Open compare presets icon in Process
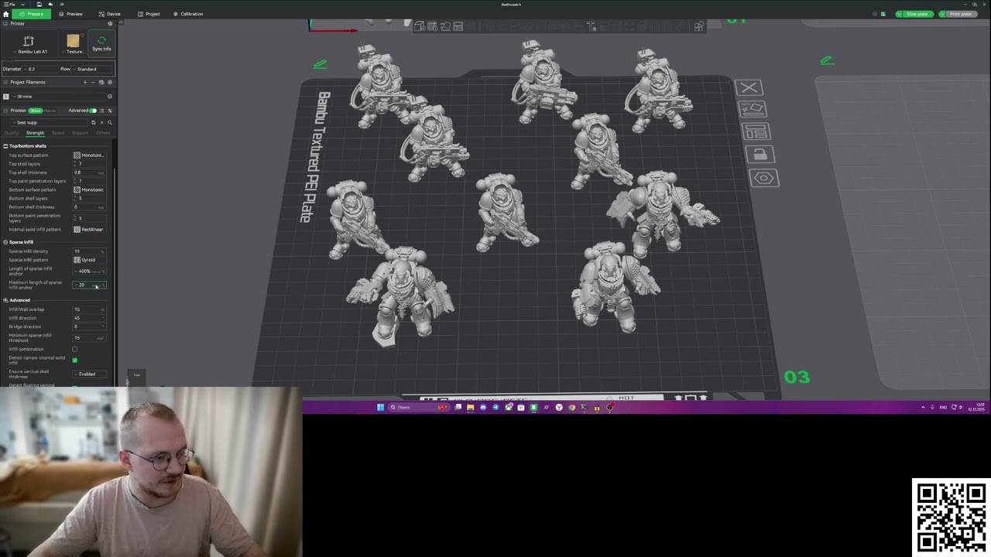Image resolution: width=991 pixels, height=557 pixels. point(110,111)
